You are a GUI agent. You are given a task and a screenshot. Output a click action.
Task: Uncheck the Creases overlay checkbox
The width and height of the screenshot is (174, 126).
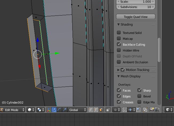click(x=119, y=102)
